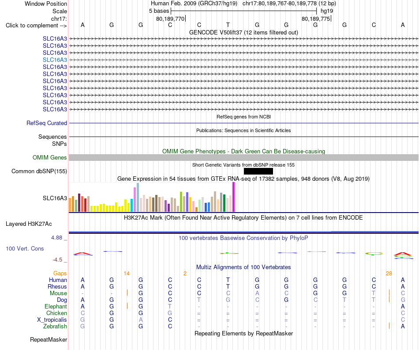Open 'Publications: Sequences in Scientific Articles' title
Screen dimensions: 419x350
click(x=243, y=130)
